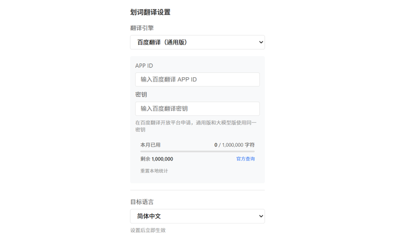Click the 划词翻译设置 heading

pos(150,12)
